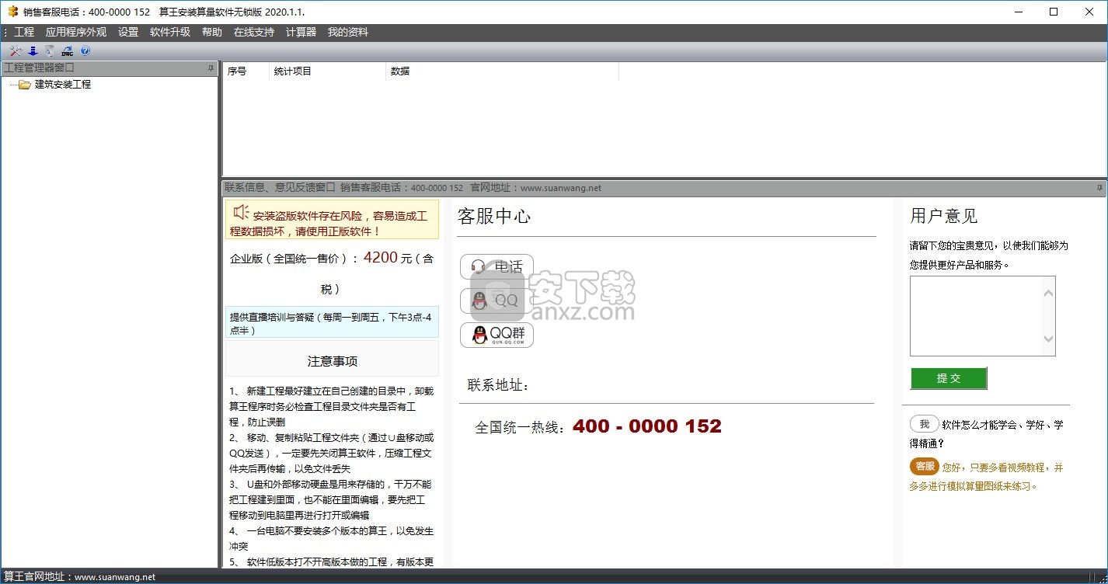The image size is (1108, 584).
Task: Open the 软件升级 menu
Action: [170, 32]
